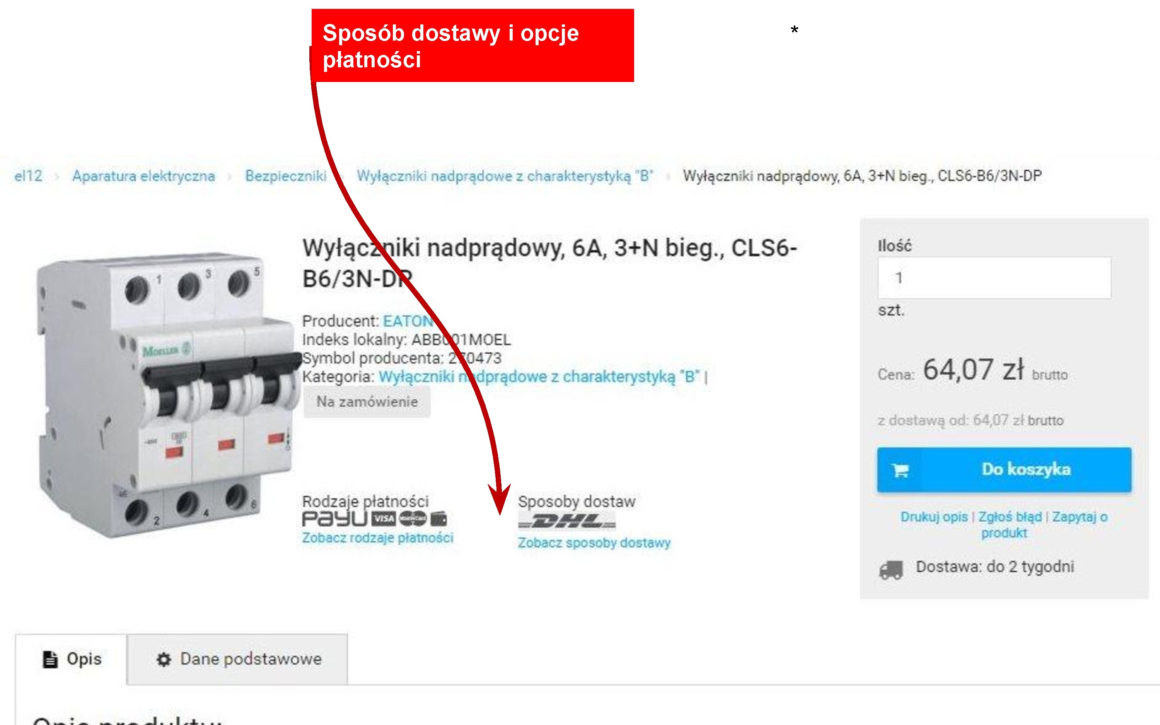
Task: Go to Bezpieczniki breadcrumb
Action: [286, 176]
